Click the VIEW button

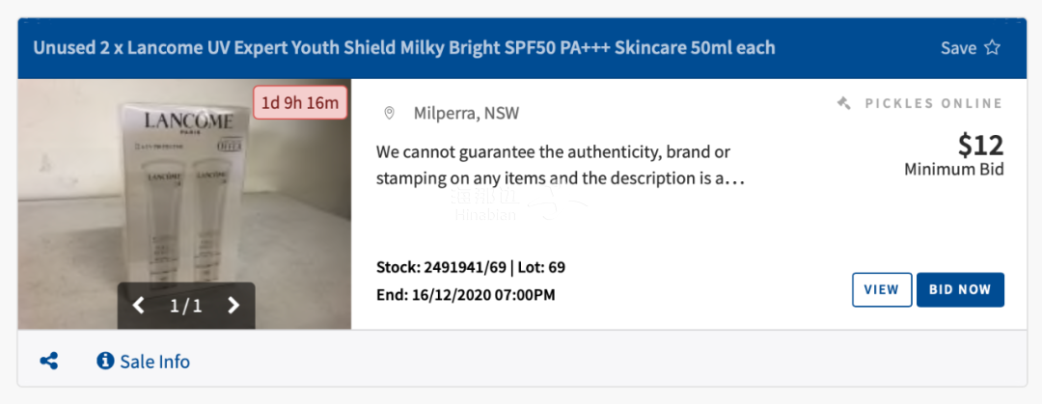(x=882, y=289)
